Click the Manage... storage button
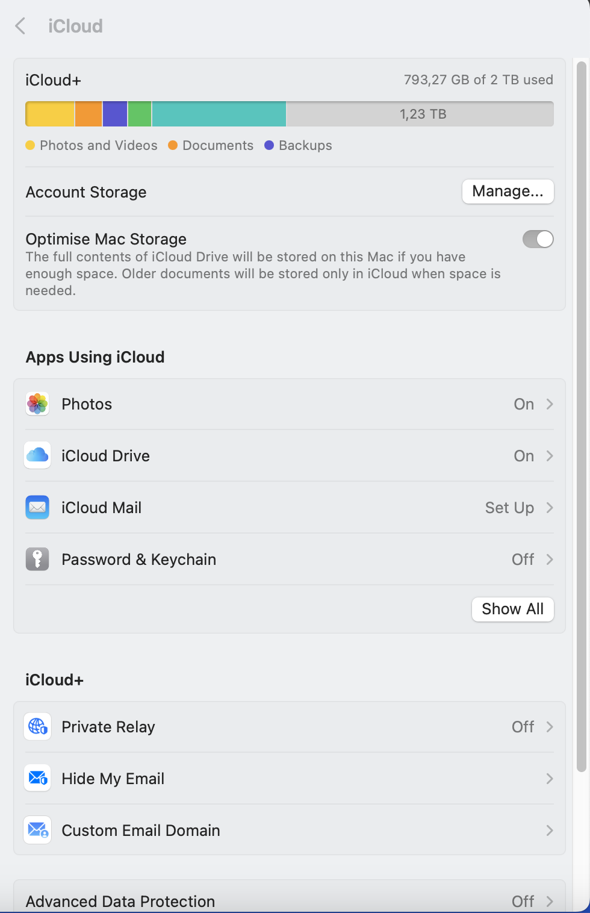 point(508,192)
